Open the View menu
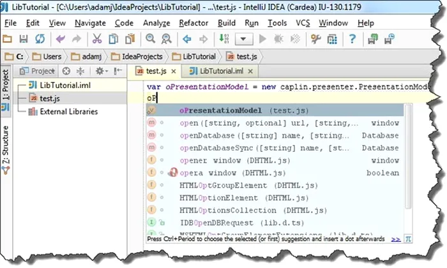 click(57, 23)
